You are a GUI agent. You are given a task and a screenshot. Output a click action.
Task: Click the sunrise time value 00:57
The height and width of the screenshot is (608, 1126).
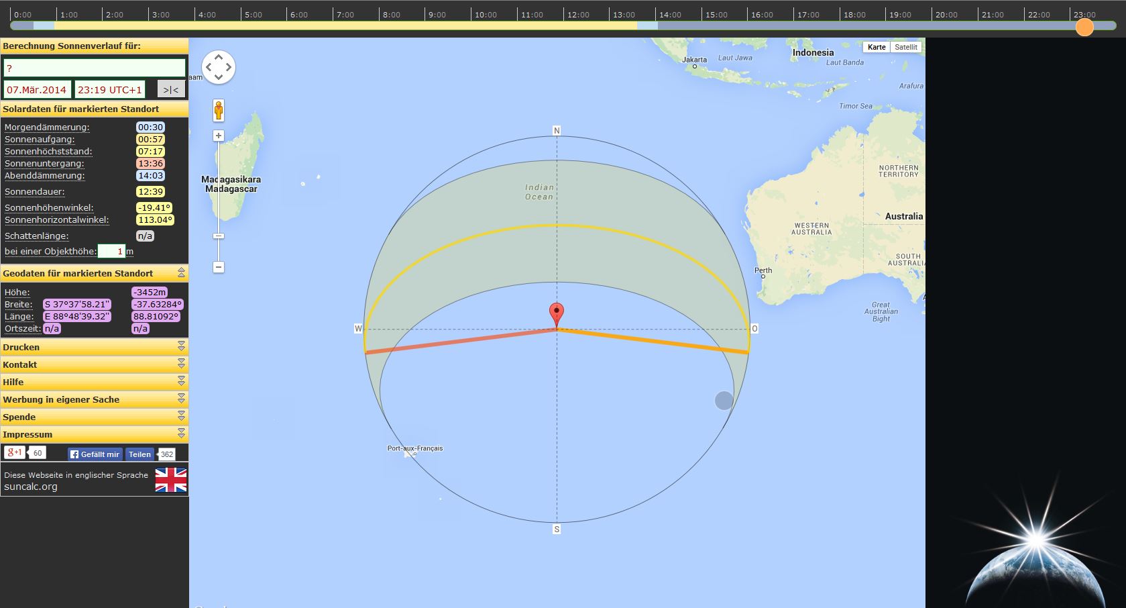tap(150, 139)
